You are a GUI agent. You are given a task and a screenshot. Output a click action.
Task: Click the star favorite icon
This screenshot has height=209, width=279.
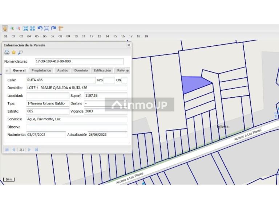tap(13, 52)
